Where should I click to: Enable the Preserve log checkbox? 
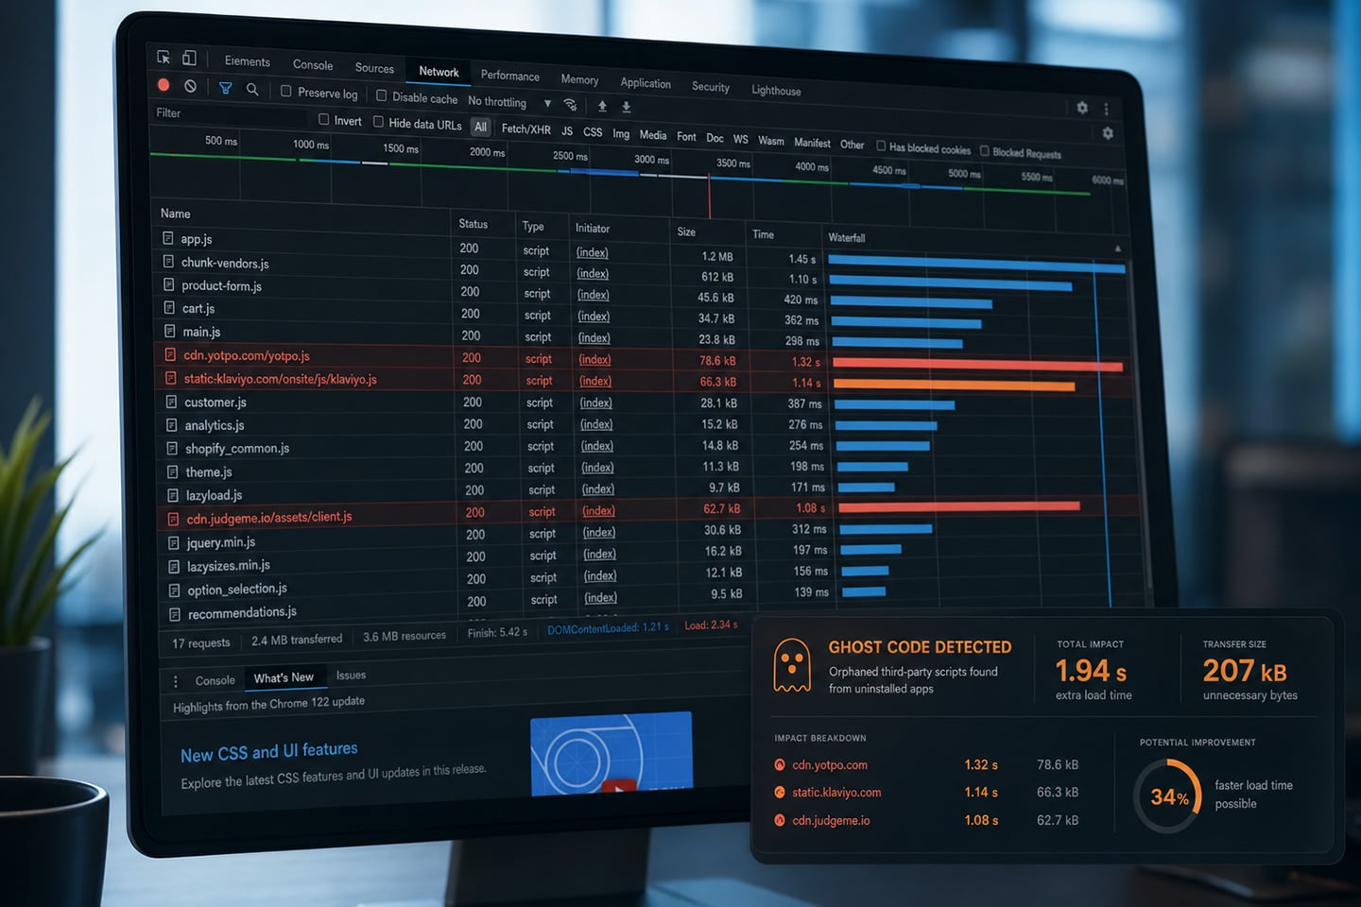285,91
